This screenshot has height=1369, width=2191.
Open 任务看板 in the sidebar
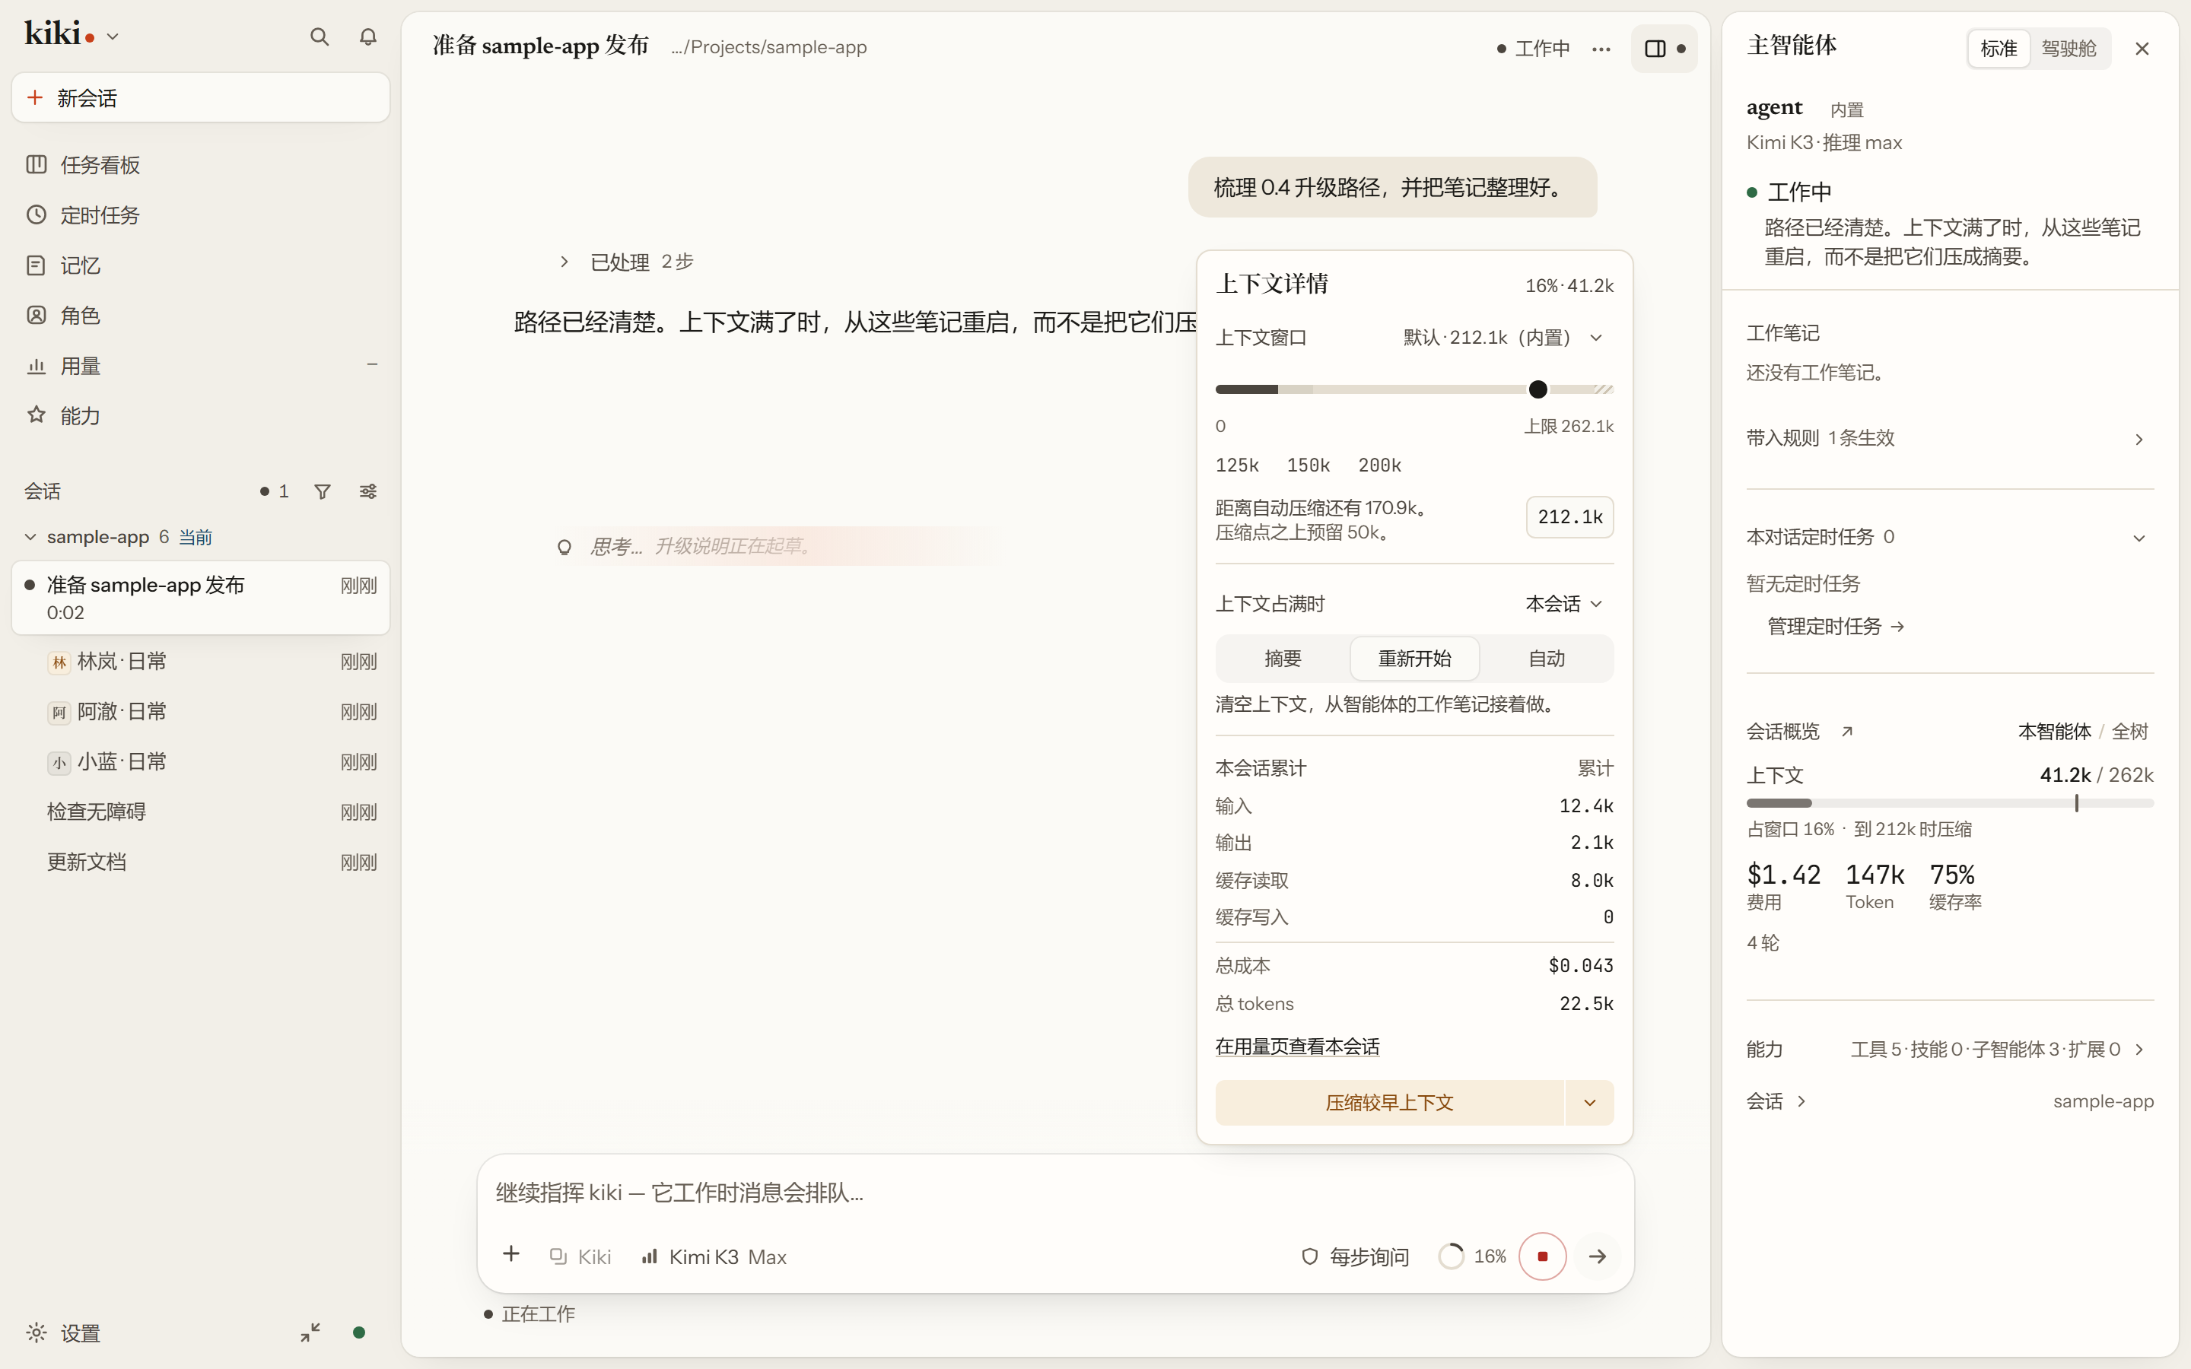tap(200, 165)
